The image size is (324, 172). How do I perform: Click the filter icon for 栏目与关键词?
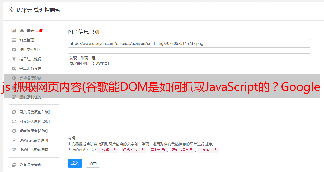pos(14,59)
